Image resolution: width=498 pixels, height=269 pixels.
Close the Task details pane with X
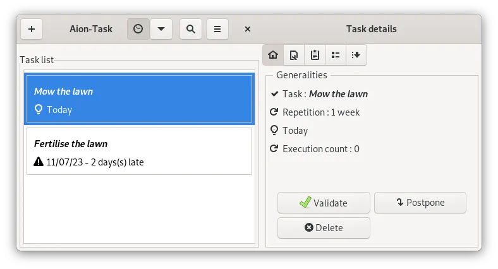248,29
